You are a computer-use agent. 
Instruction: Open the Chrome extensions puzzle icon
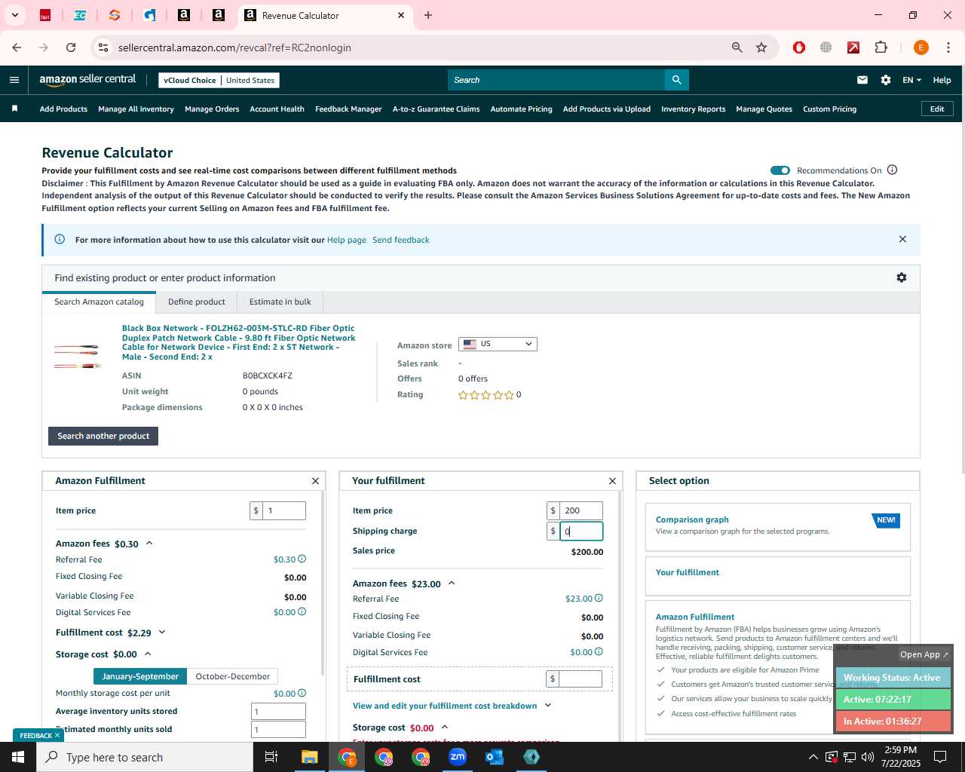(881, 47)
